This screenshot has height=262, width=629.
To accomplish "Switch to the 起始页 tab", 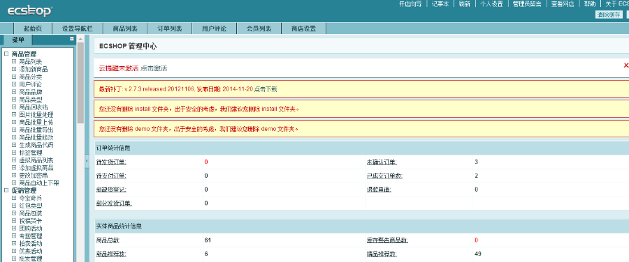I will click(x=32, y=29).
